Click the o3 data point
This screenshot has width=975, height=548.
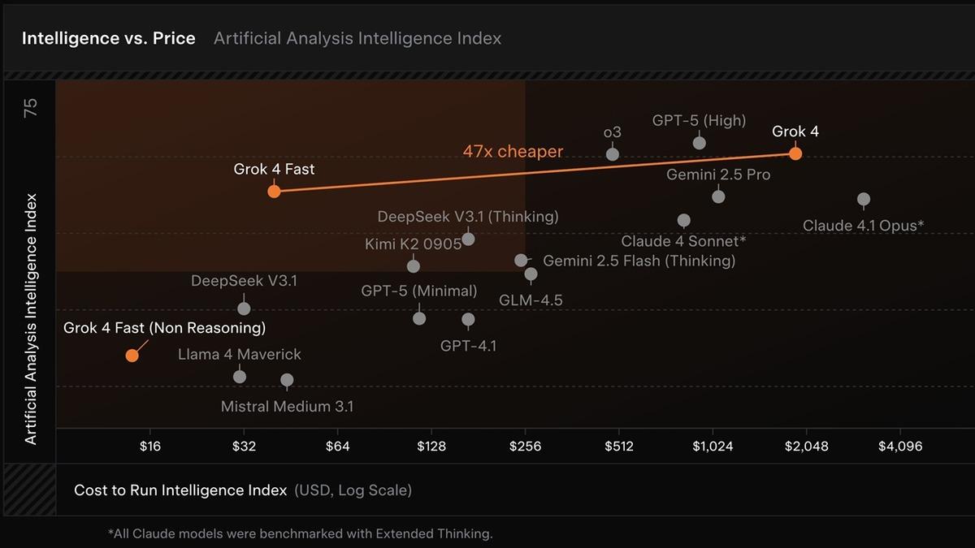point(613,154)
